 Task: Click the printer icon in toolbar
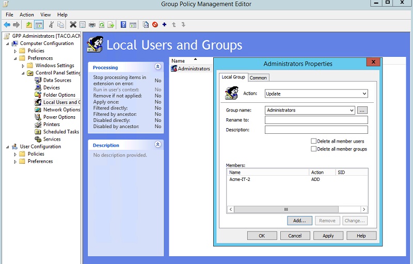tap(92, 25)
